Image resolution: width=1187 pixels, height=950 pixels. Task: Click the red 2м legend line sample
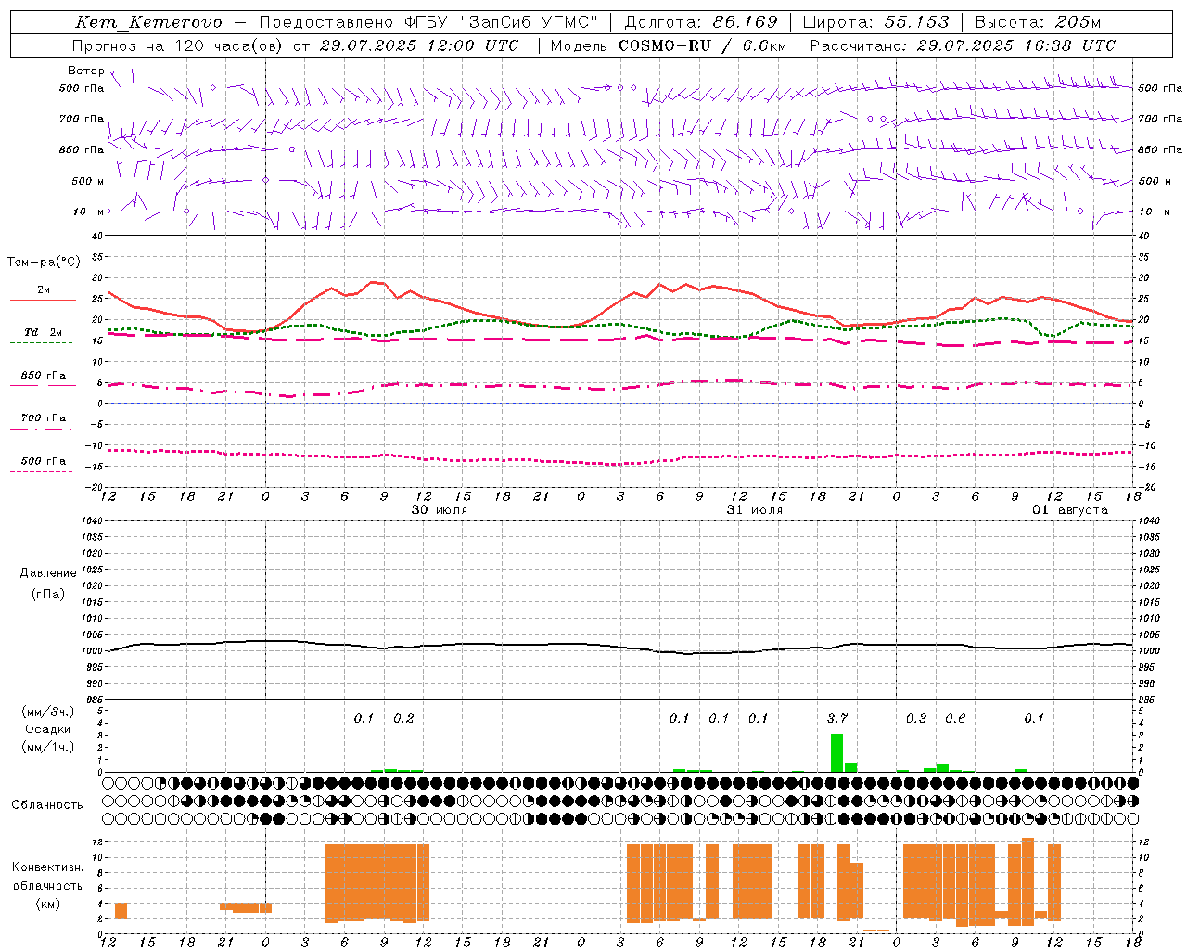[43, 301]
